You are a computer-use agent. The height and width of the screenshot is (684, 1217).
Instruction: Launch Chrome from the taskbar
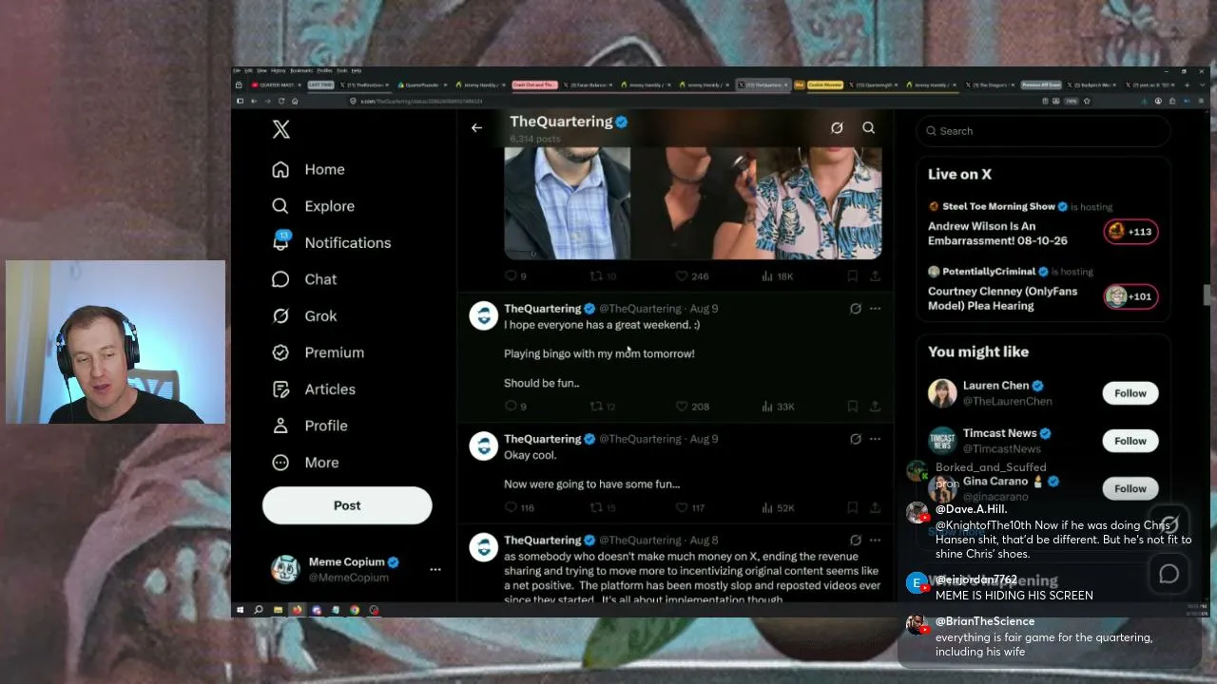pos(355,610)
